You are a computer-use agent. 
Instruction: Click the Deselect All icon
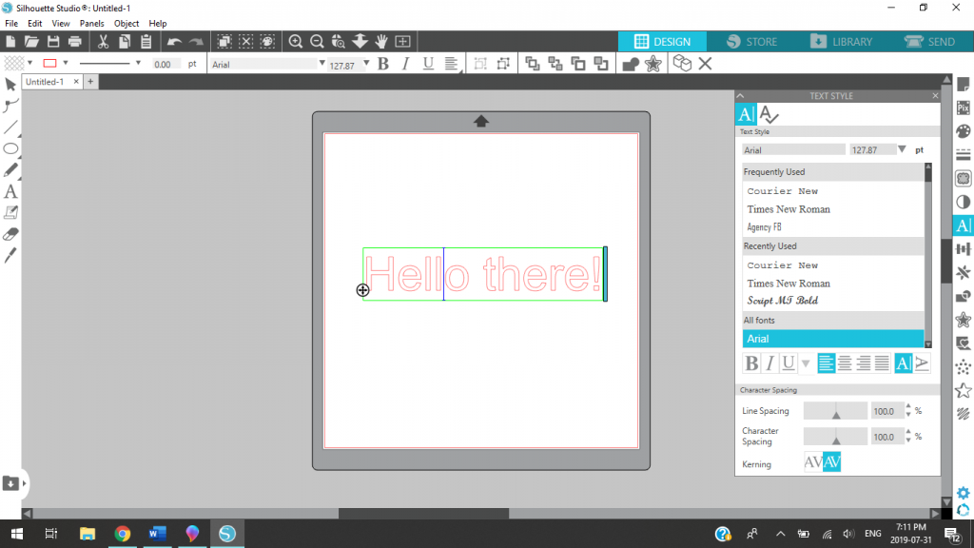click(246, 42)
